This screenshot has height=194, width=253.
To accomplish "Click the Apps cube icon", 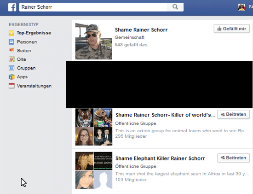I will click(11, 77).
